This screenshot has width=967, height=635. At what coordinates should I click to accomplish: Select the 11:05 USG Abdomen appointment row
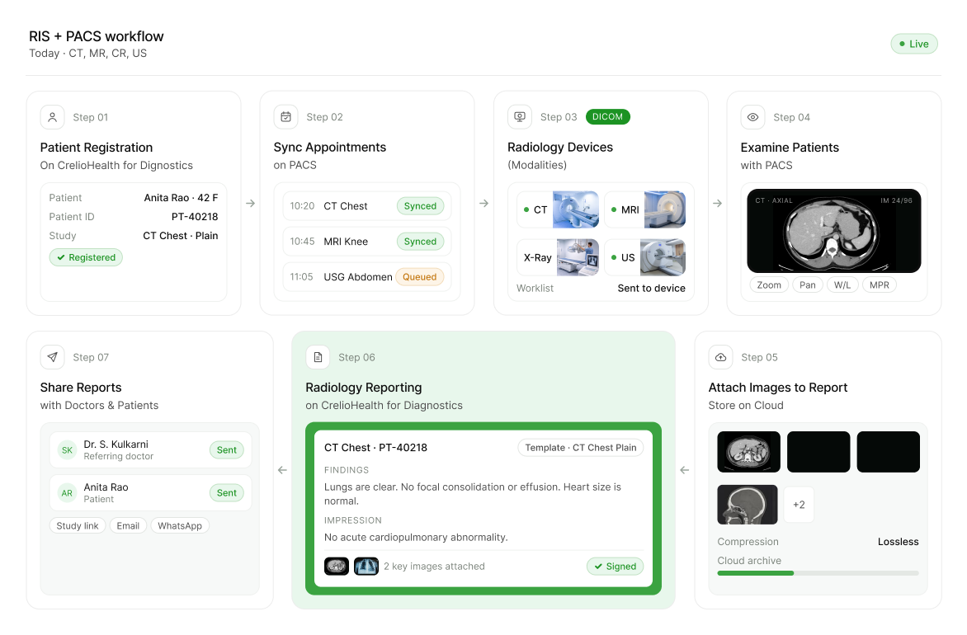(x=367, y=277)
